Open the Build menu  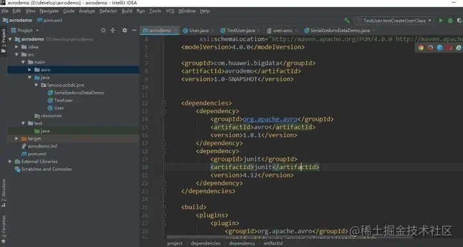[x=127, y=11]
